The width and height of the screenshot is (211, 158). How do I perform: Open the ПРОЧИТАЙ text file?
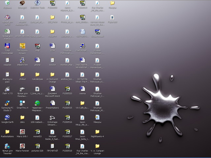pyautogui.click(x=52, y=146)
